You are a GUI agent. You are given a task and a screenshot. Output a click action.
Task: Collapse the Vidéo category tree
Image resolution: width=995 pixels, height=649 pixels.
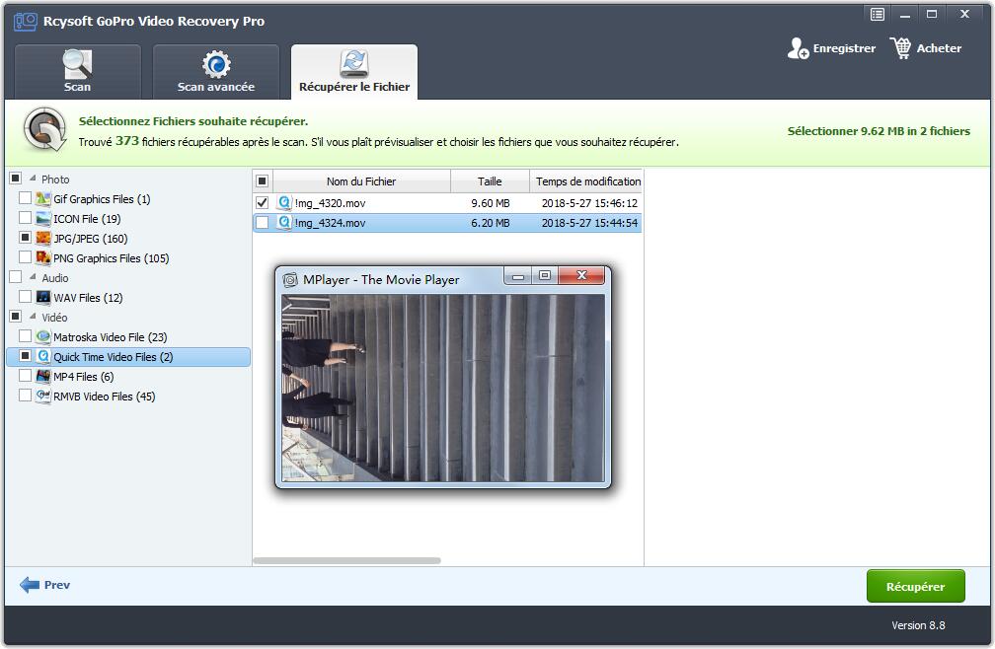[x=32, y=318]
